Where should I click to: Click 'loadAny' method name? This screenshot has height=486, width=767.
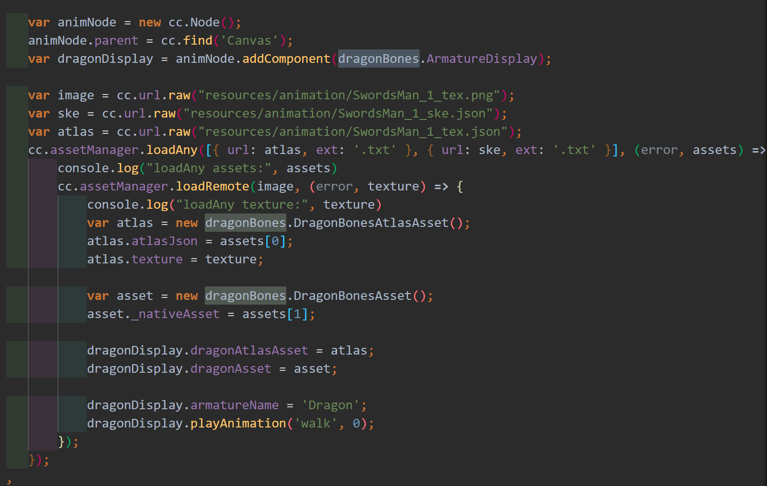pos(172,150)
